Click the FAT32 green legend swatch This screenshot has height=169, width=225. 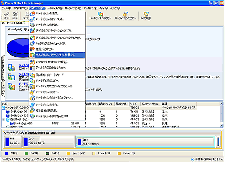click(x=26, y=153)
